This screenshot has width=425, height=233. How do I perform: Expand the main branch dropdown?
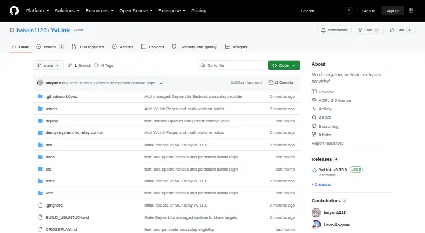48,66
